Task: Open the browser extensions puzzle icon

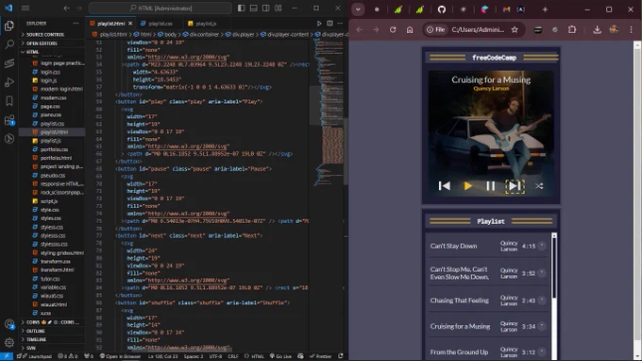Action: (x=572, y=29)
